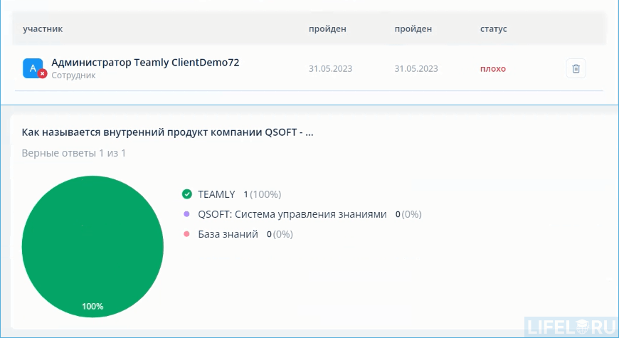
Task: Sort by the участник column header
Action: (43, 29)
